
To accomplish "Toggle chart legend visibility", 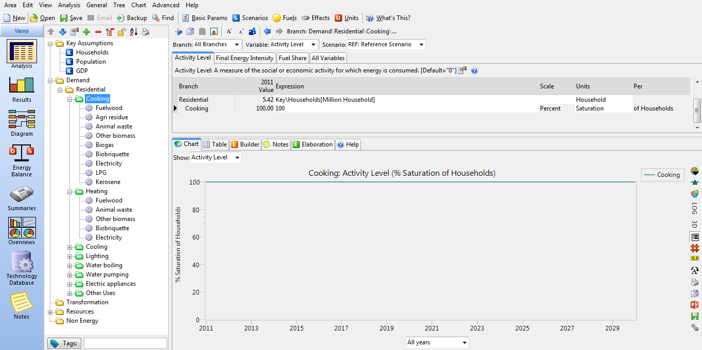I will tap(695, 237).
